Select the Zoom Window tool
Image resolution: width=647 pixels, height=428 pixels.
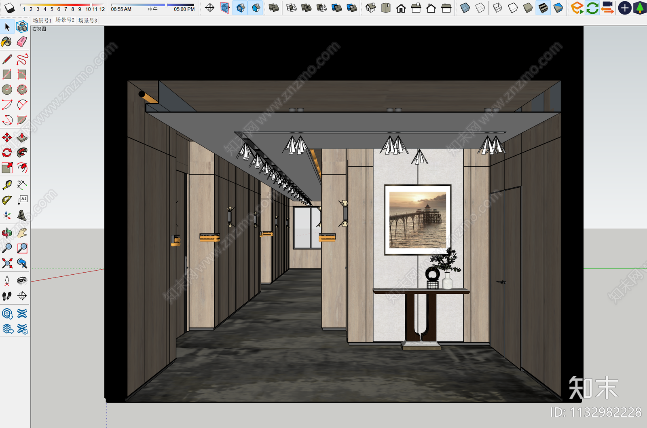click(22, 248)
